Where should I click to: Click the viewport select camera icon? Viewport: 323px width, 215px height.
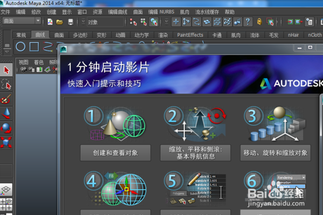point(24,70)
